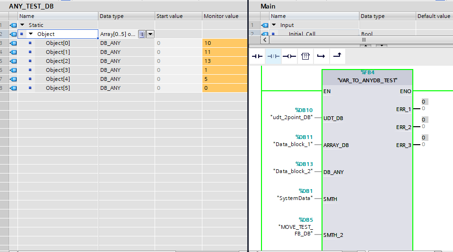This screenshot has width=453, height=252.
Task: Click the Default value column header in Main
Action: coord(434,16)
